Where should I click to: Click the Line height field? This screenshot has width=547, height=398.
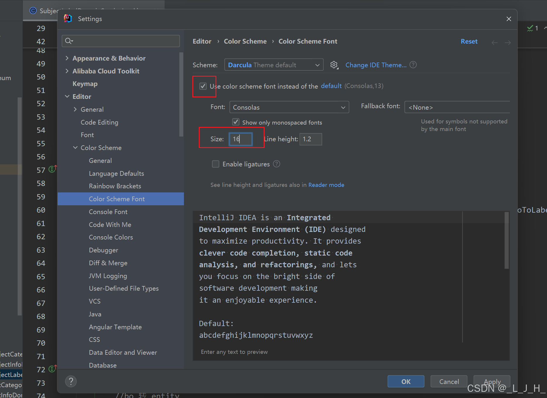click(311, 139)
